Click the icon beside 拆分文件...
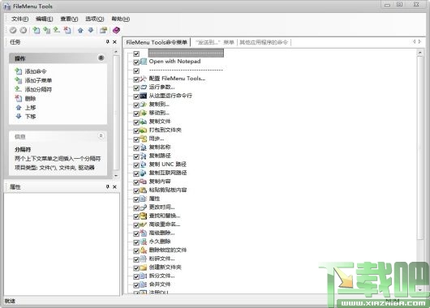 pyautogui.click(x=144, y=276)
